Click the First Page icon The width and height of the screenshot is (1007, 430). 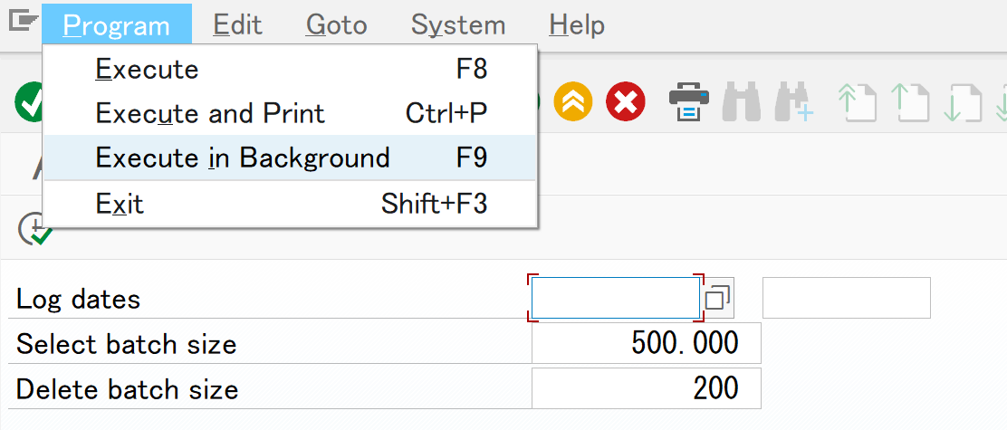pos(856,101)
